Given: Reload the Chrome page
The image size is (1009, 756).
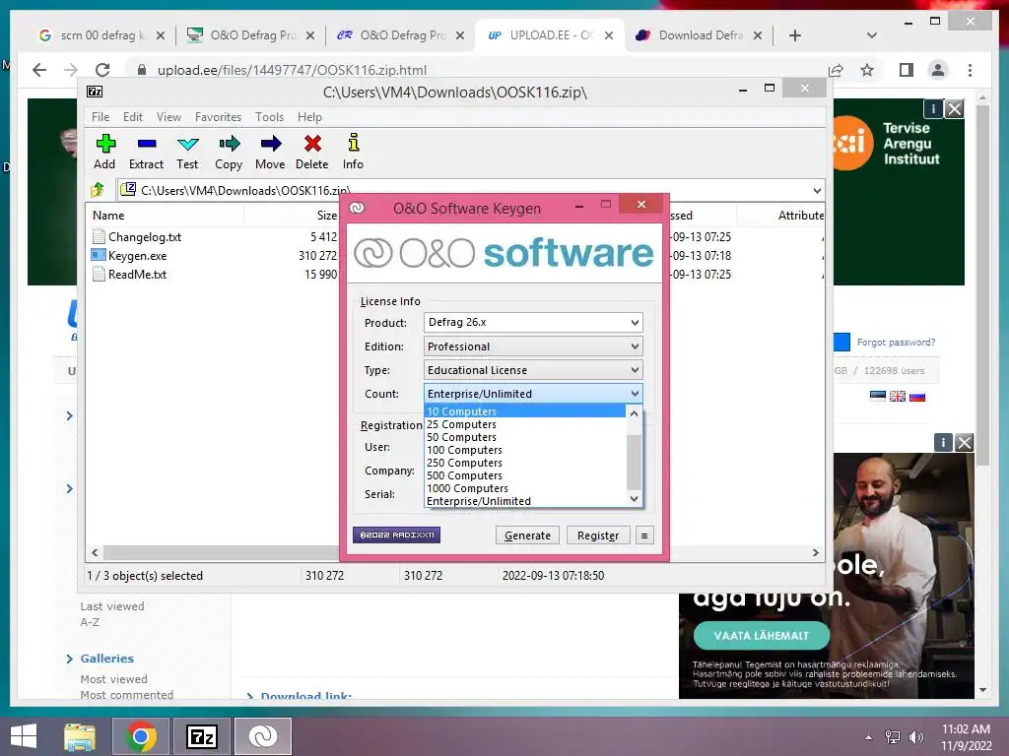Looking at the screenshot, I should pos(102,70).
